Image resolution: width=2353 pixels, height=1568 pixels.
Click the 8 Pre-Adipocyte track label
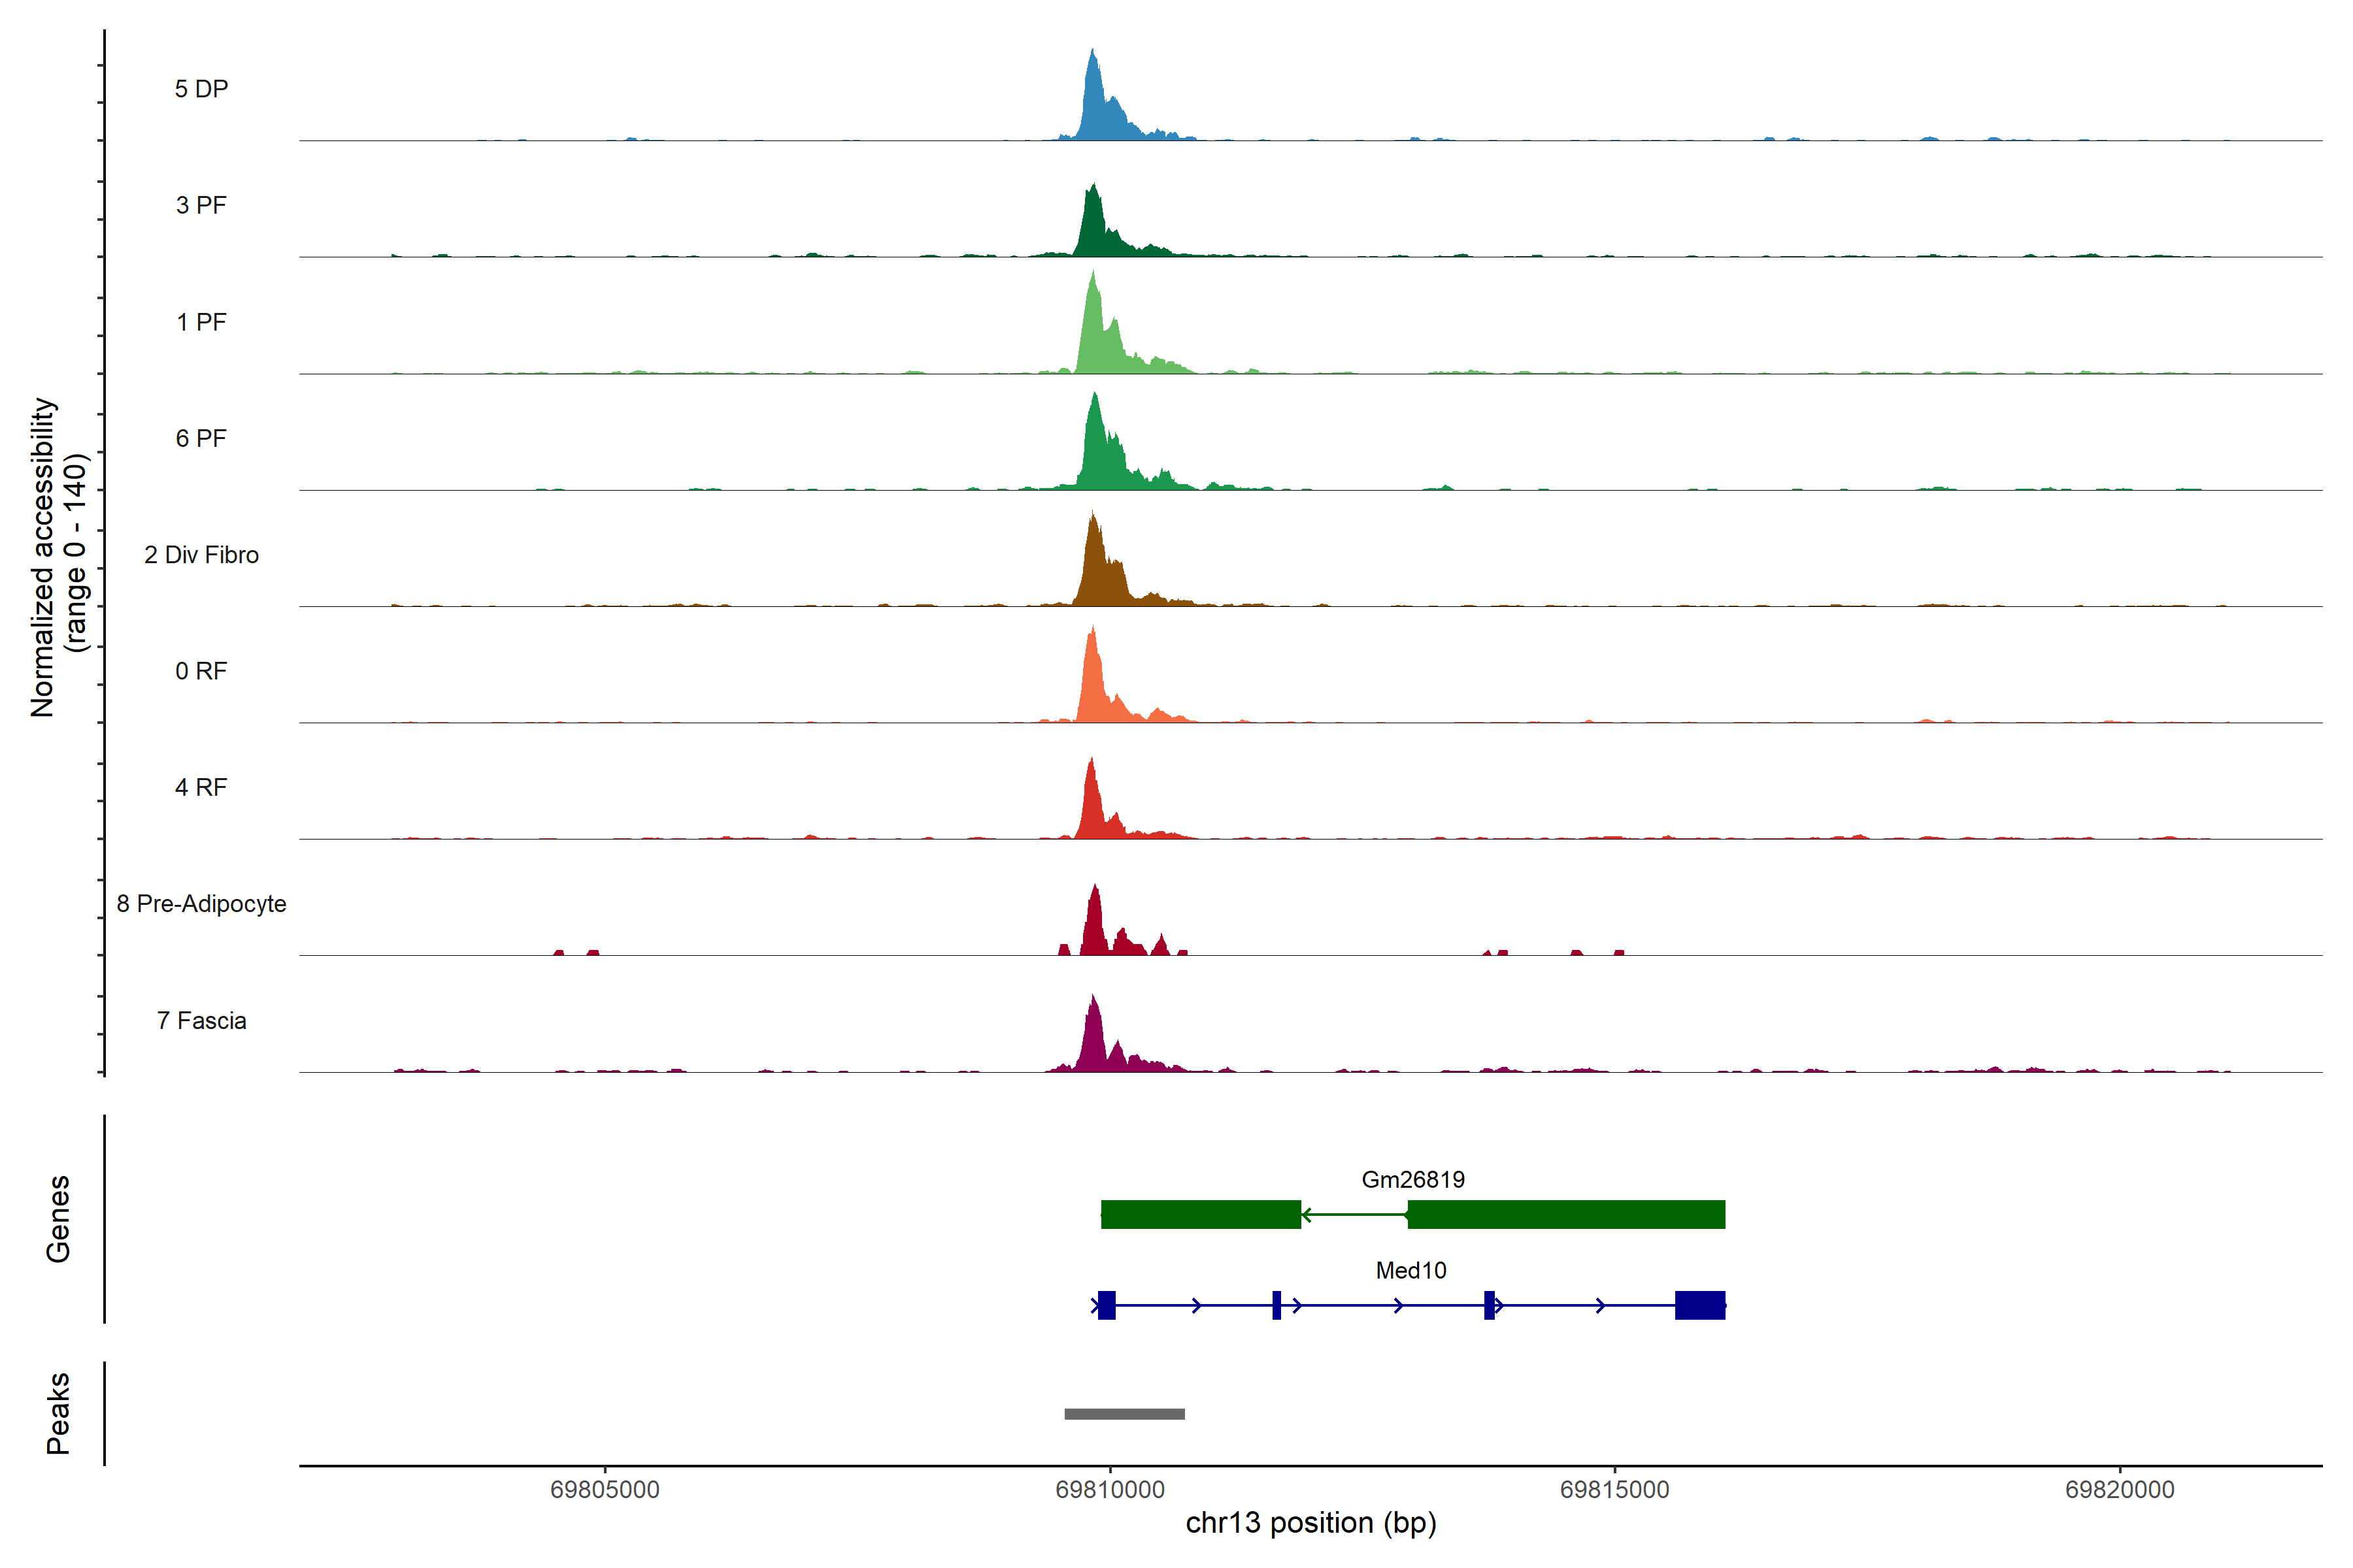tap(201, 904)
